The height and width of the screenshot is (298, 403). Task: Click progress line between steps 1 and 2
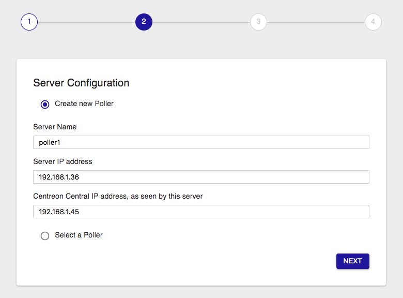(86, 22)
